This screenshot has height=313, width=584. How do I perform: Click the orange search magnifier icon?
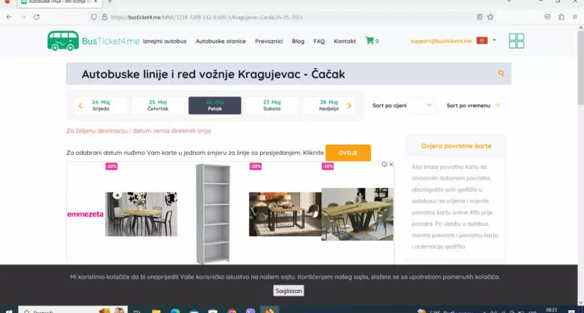coord(501,74)
